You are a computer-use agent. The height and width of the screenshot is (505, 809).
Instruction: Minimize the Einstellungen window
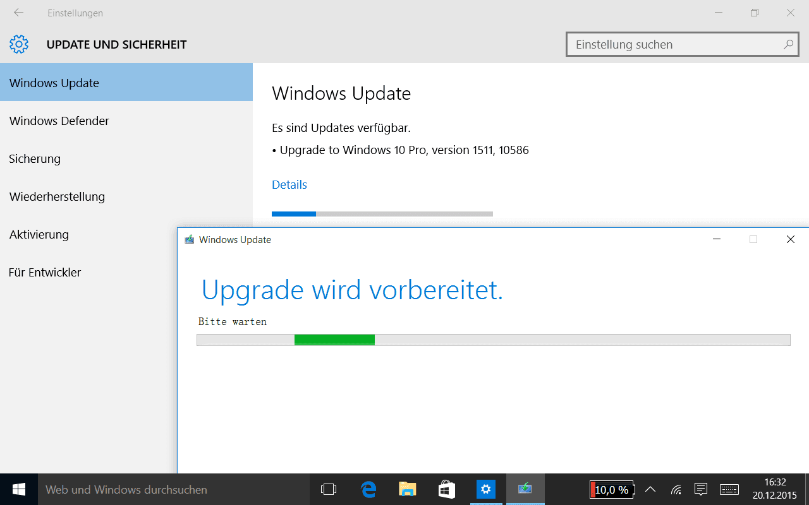coord(719,13)
